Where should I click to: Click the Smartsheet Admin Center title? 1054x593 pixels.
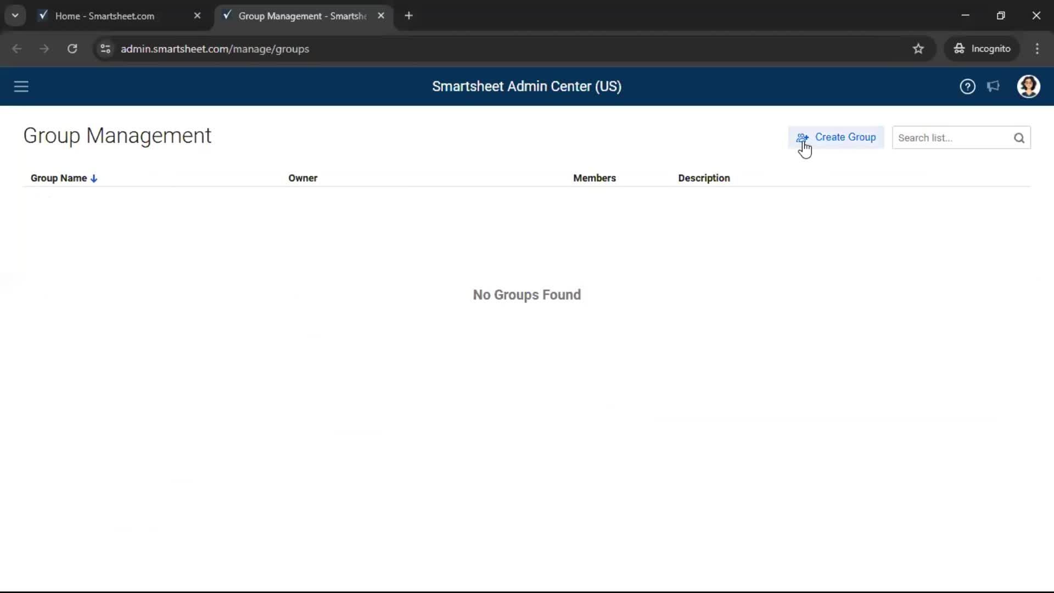click(x=526, y=86)
